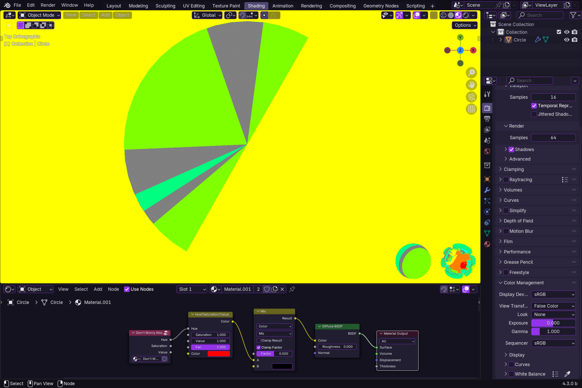Pin the node editor material
Viewport: 582px width, 388px height.
point(292,289)
